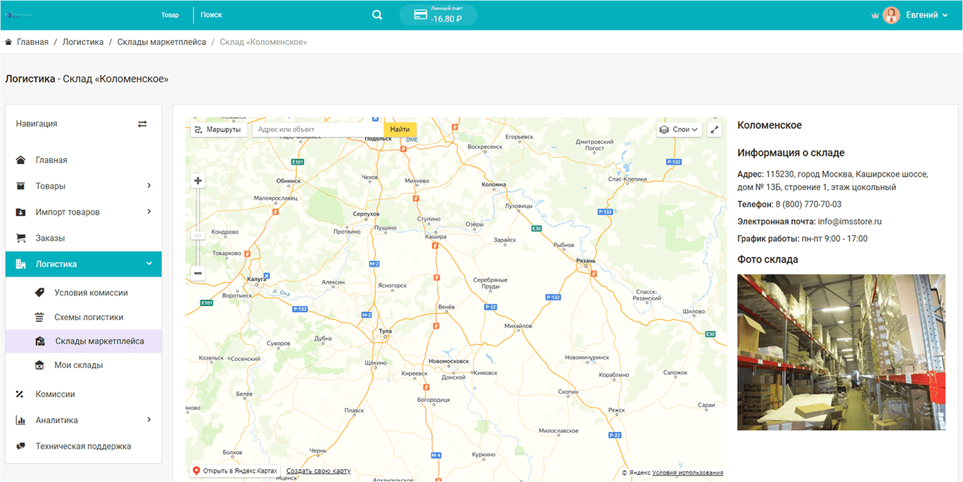Click the chart icon next to Аналитика
Image resolution: width=963 pixels, height=482 pixels.
click(x=20, y=420)
